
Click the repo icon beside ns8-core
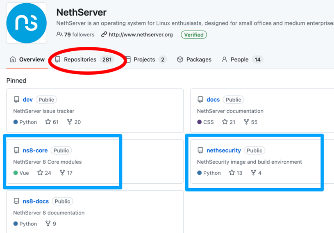coord(16,151)
